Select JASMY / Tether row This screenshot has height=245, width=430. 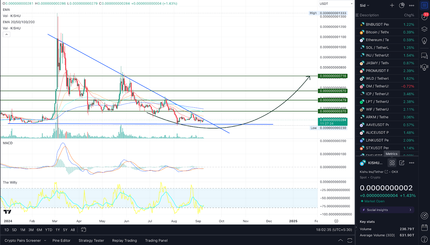pos(387,63)
